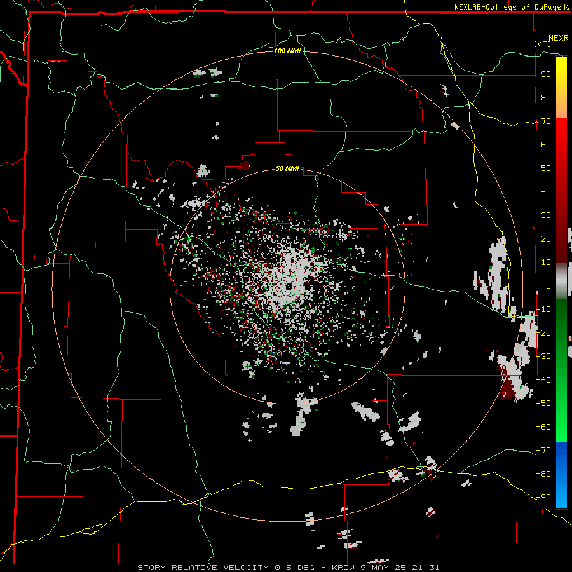Image resolution: width=572 pixels, height=572 pixels.
Task: Click the -50 value on the velocity scale
Action: tap(543, 404)
